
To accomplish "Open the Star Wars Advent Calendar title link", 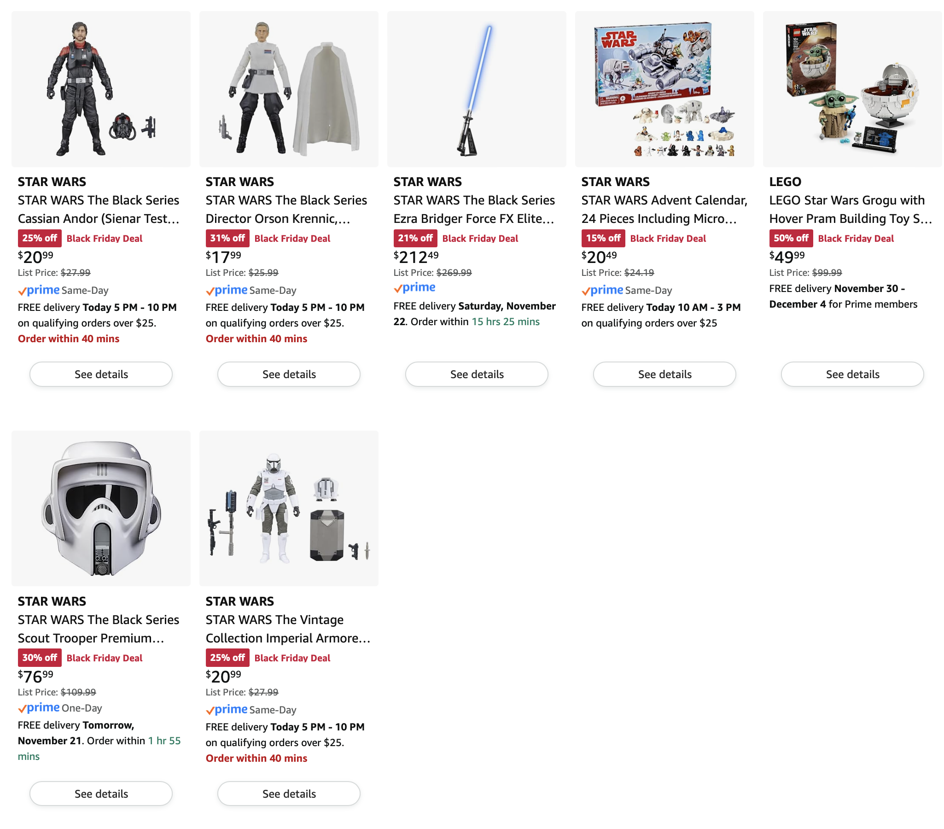I will pos(664,209).
